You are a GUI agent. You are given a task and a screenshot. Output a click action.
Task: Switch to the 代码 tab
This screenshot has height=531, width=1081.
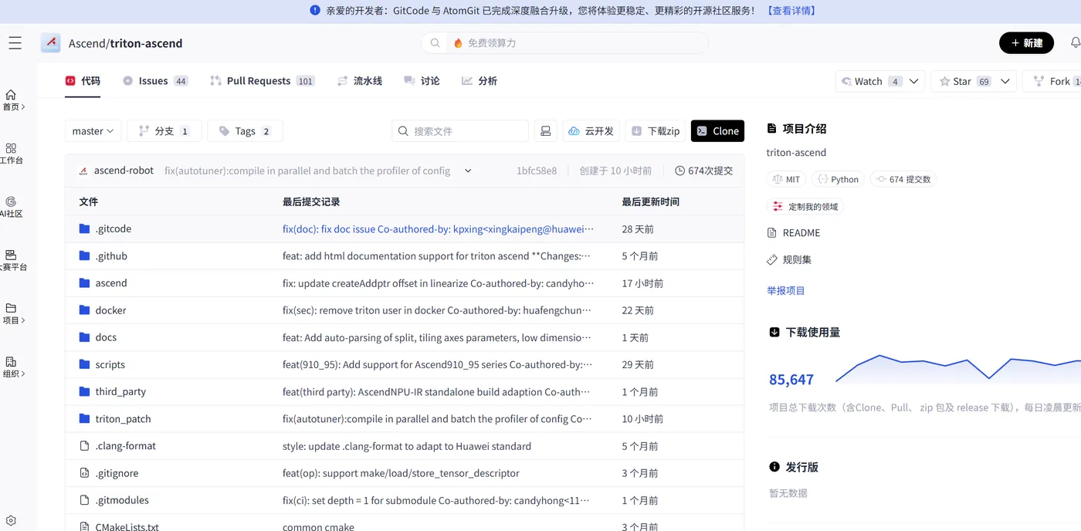83,81
